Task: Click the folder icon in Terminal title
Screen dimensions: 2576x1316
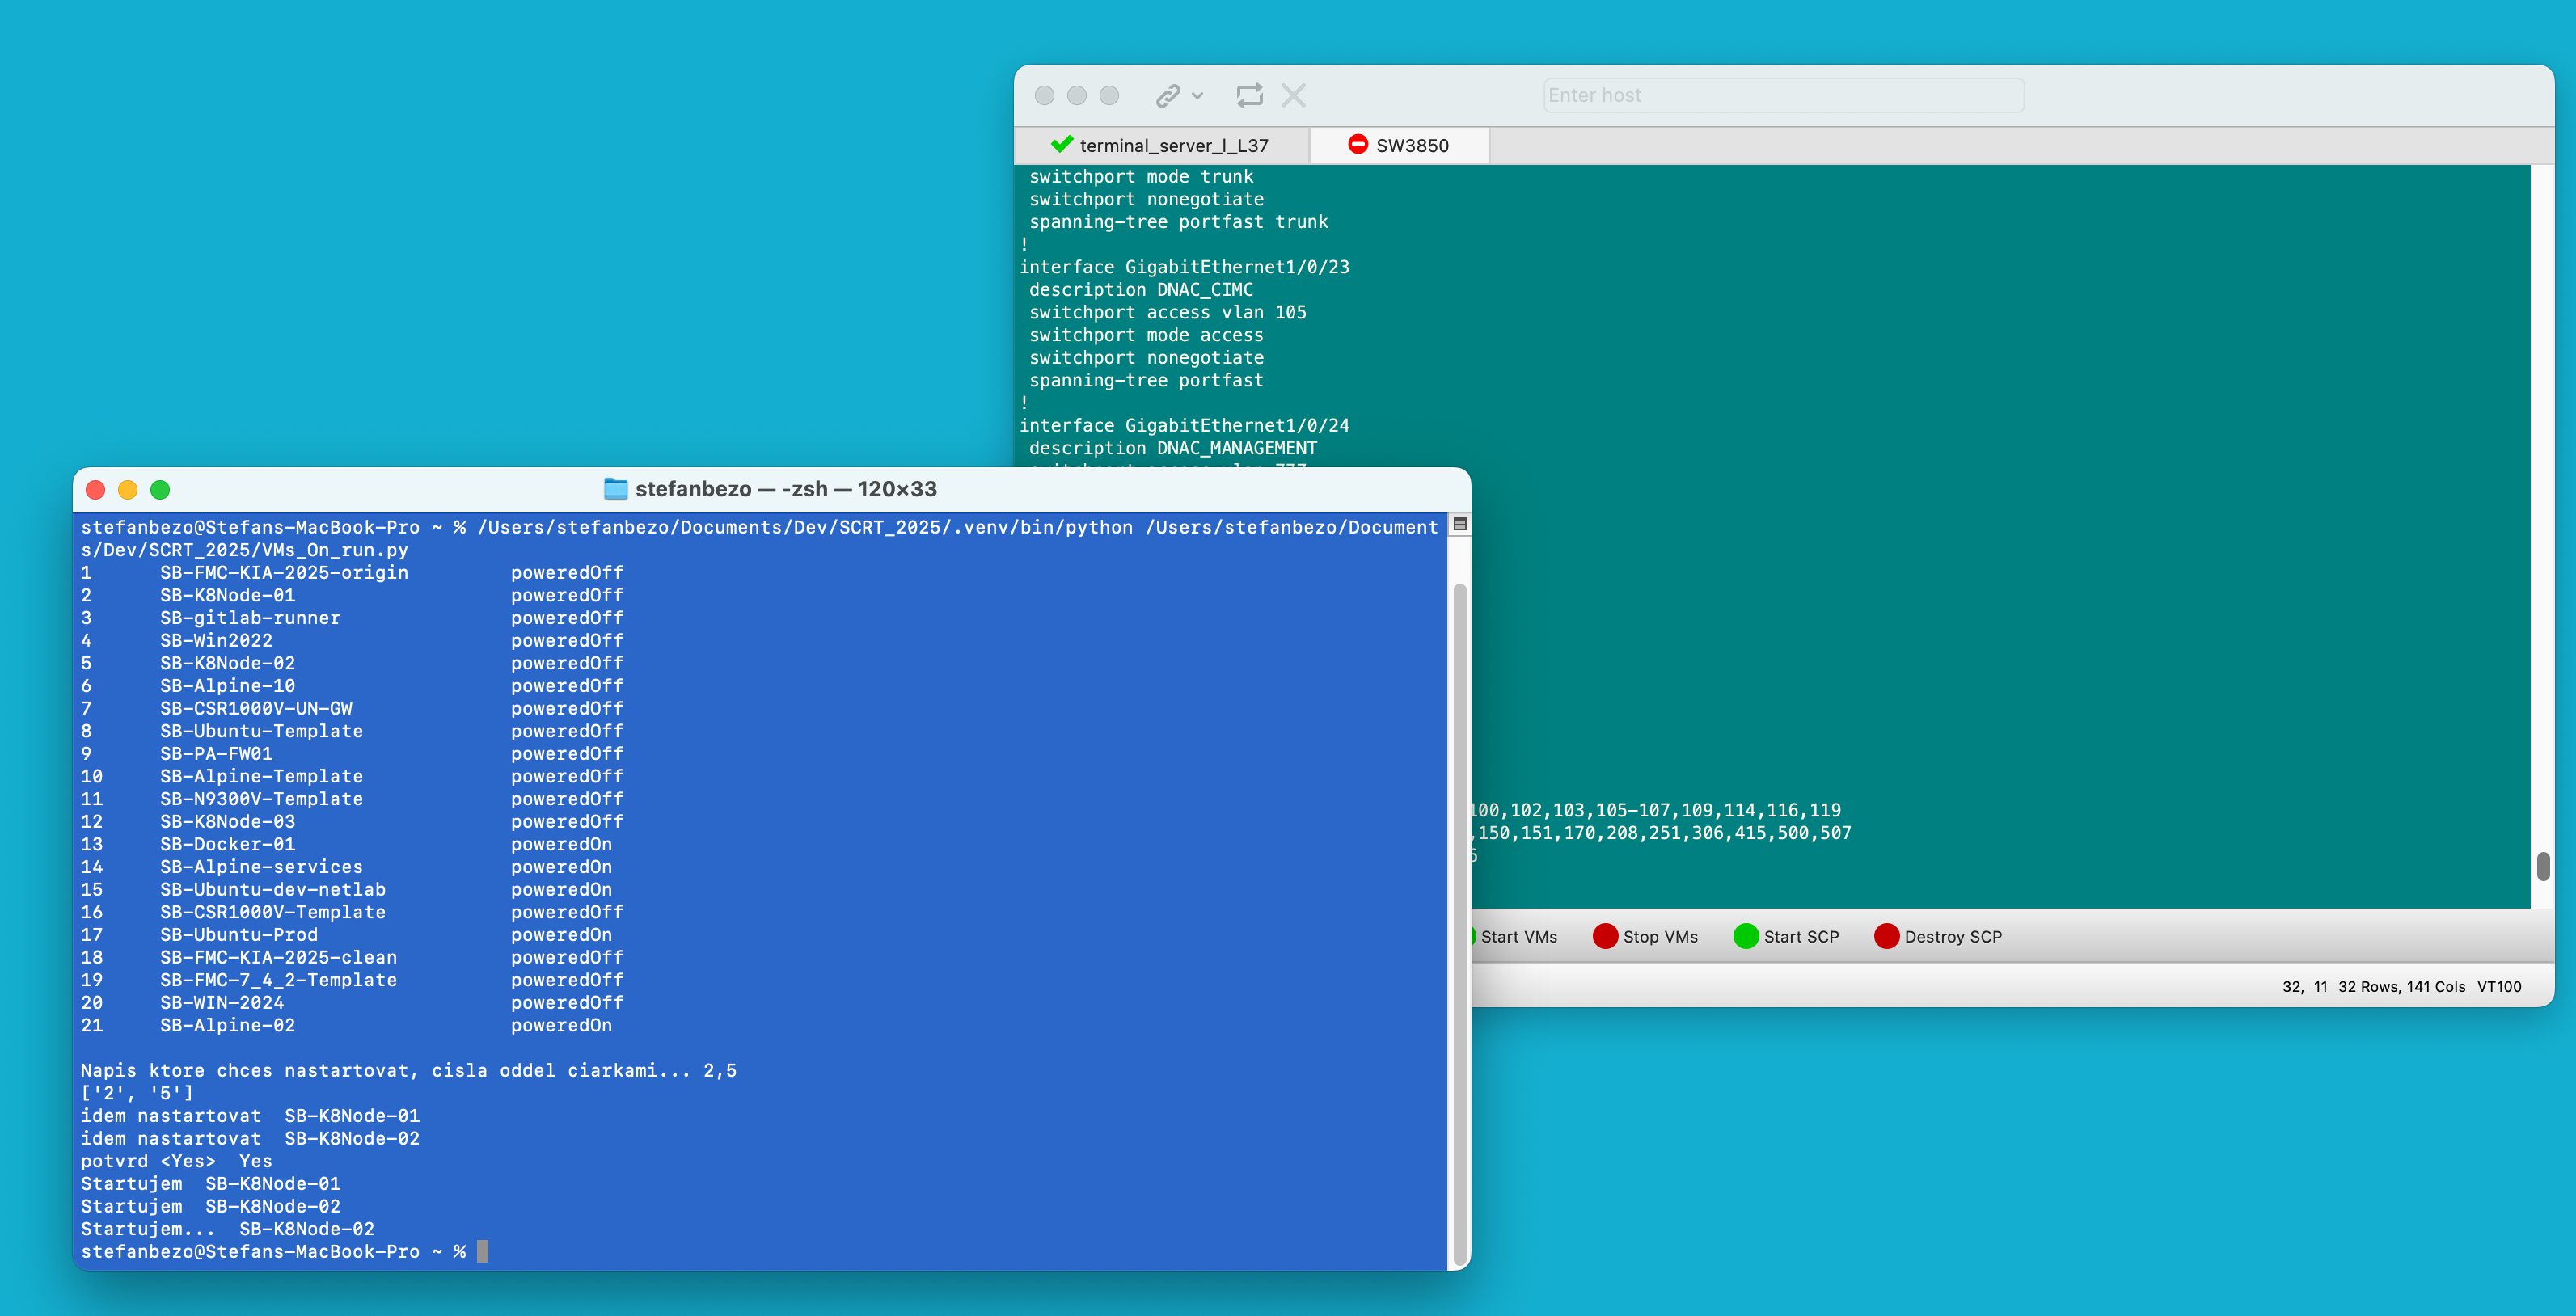Action: pyautogui.click(x=616, y=489)
